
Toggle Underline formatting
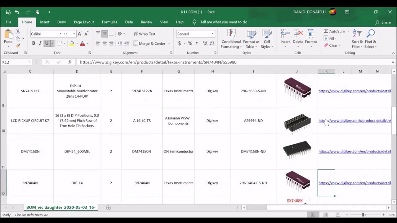pyautogui.click(x=47, y=43)
